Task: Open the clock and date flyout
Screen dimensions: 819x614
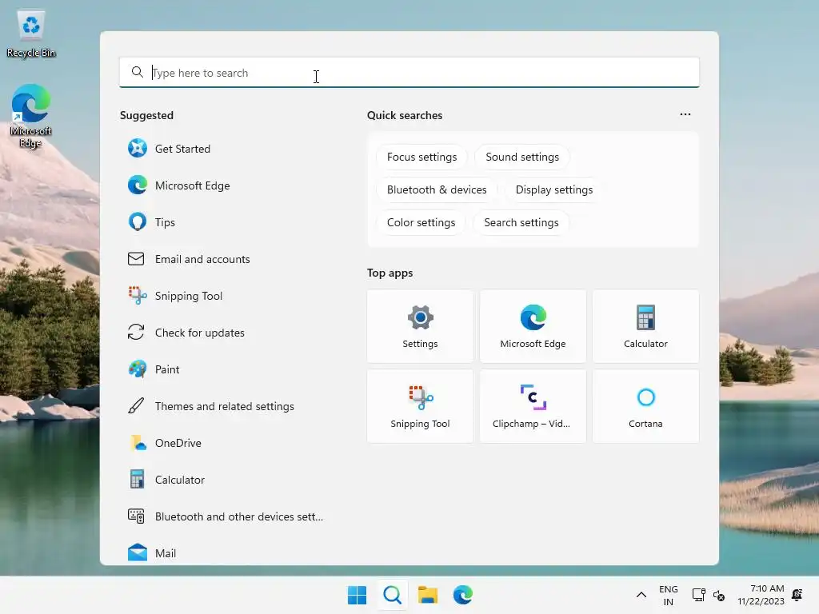Action: 761,595
